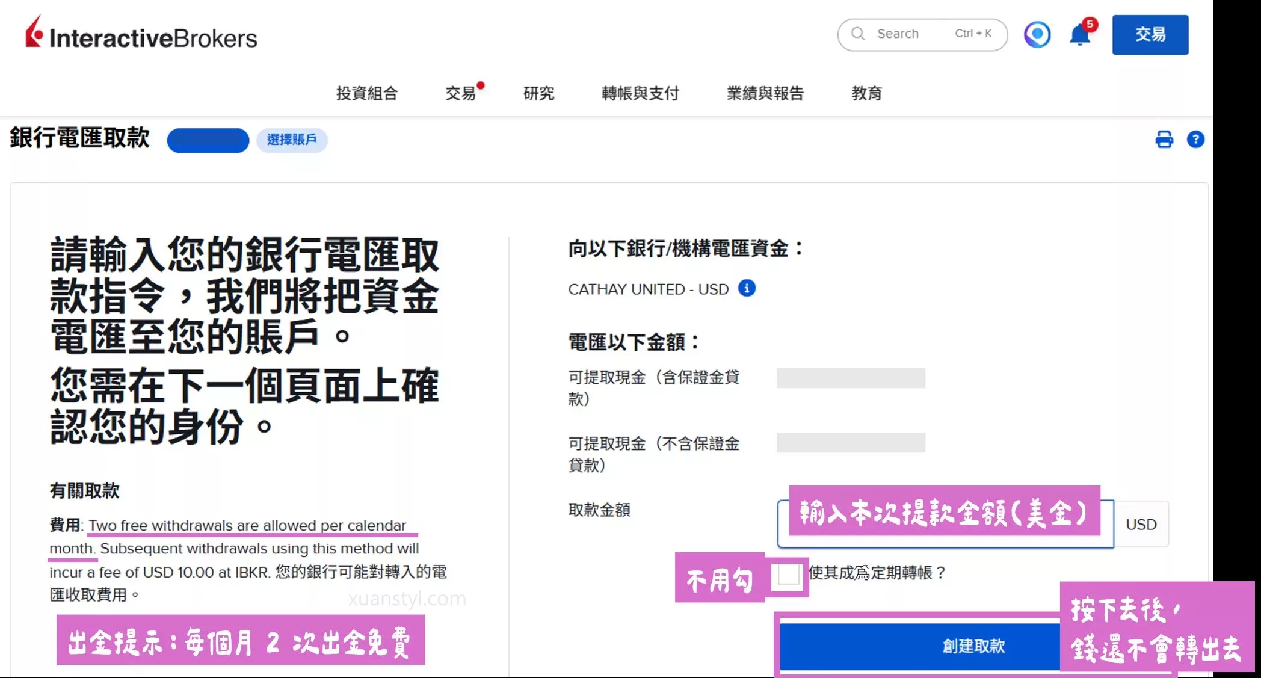The height and width of the screenshot is (678, 1261).
Task: Click the info icon beside CATHAY UNITED - USD
Action: 747,288
